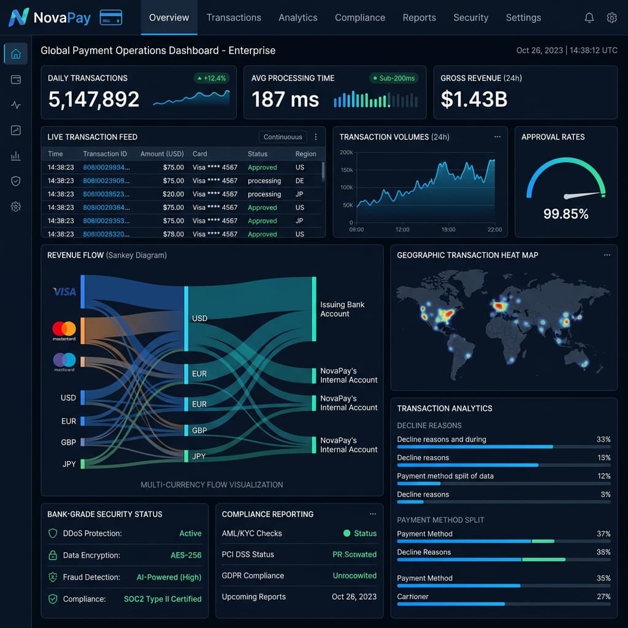The height and width of the screenshot is (628, 628).
Task: Click the DDoS Protection shield icon
Action: (x=53, y=533)
